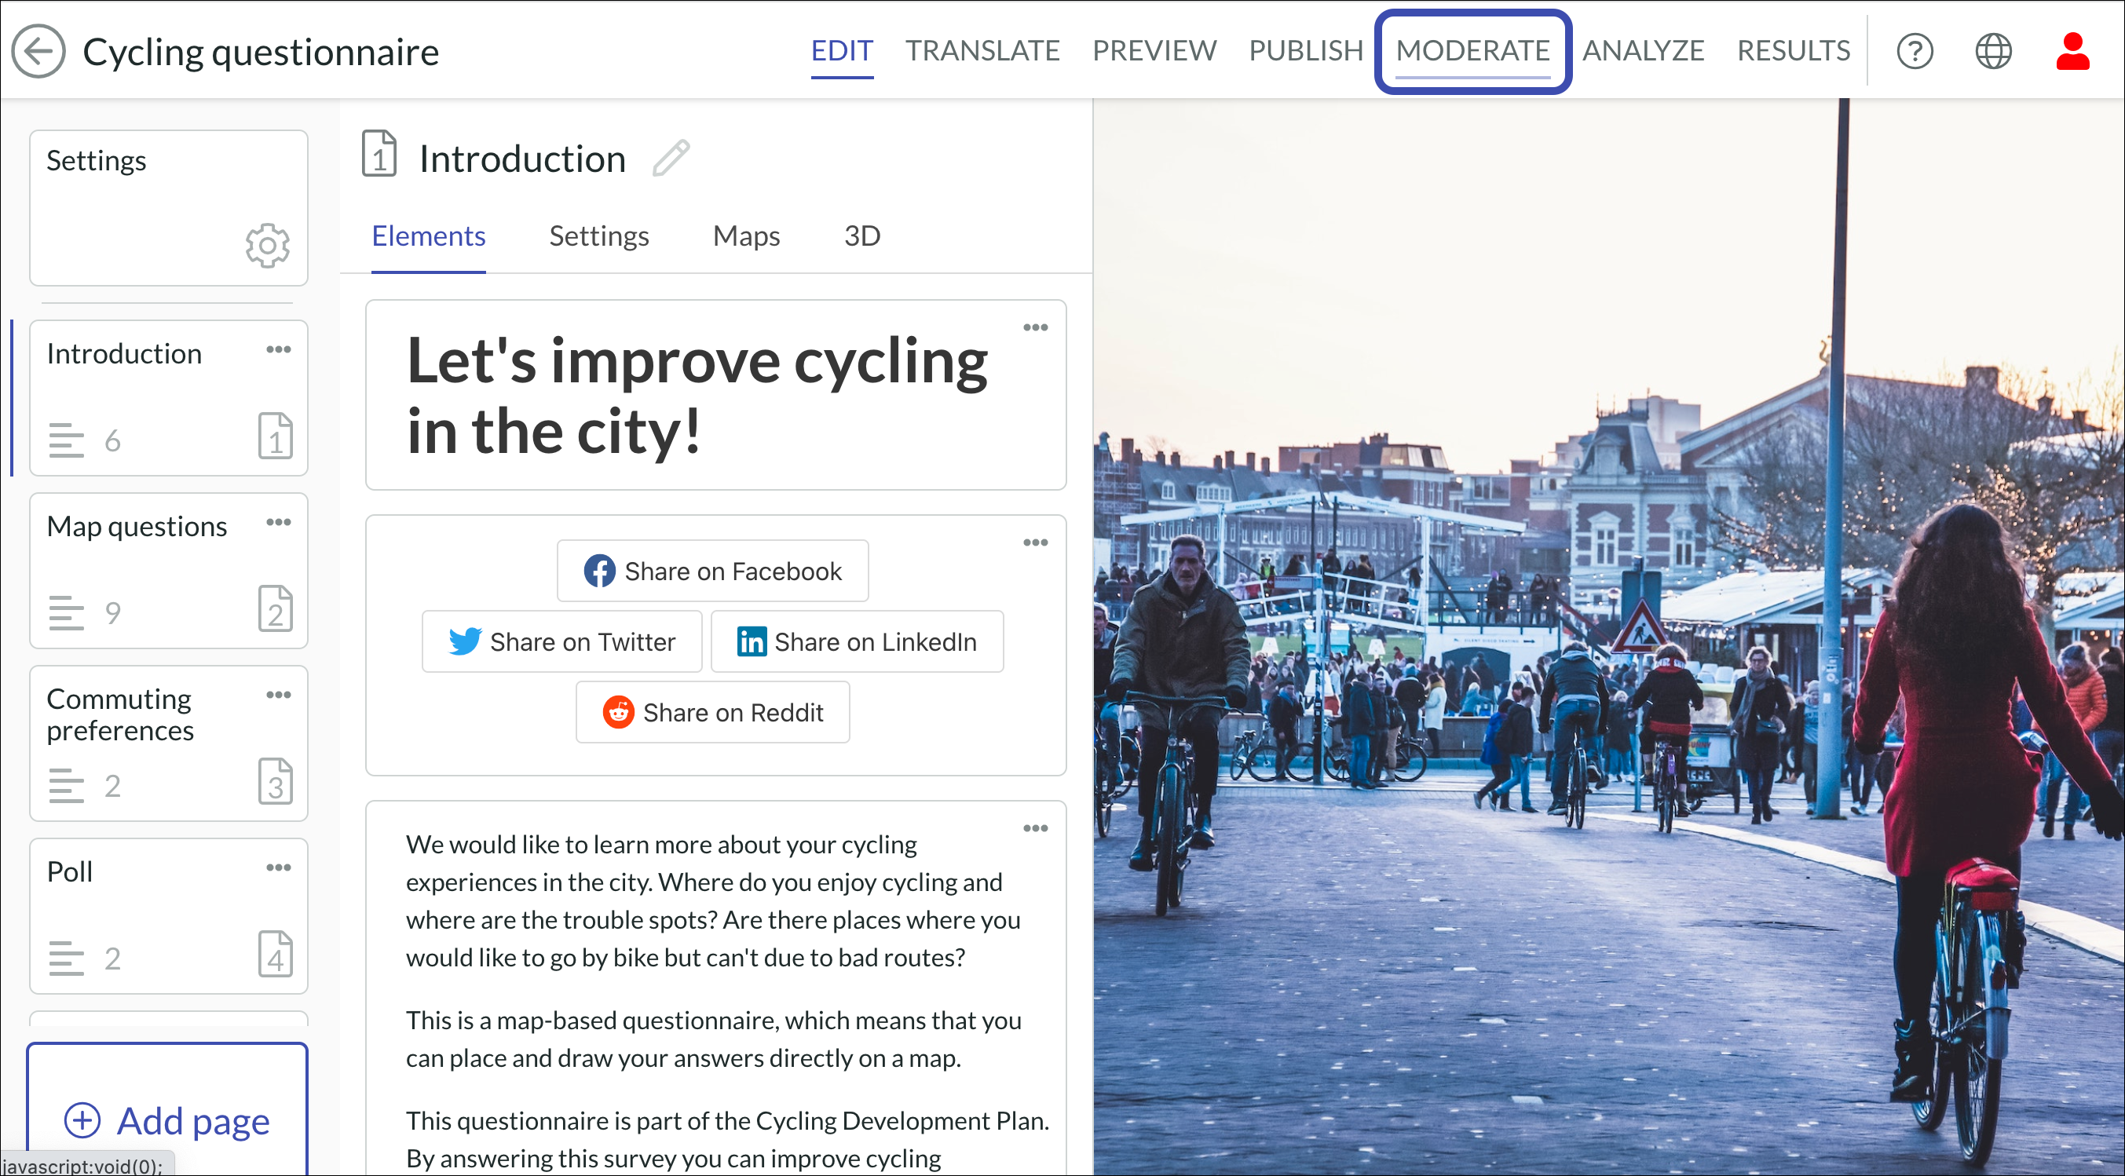
Task: Select the Maps sub-tab
Action: pyautogui.click(x=746, y=236)
